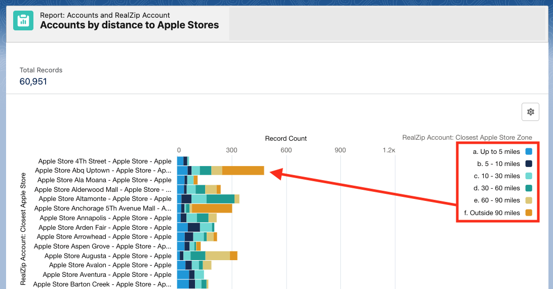Click 'RealZip Account: Closest Apple Store Zone' legend title
Screen dimensions: 553x289
[x=467, y=138]
